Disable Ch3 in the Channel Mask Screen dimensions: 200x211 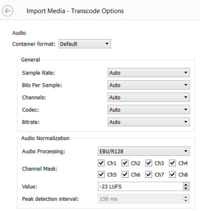(148, 163)
